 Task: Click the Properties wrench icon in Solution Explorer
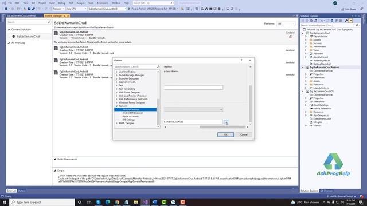pyautogui.click(x=346, y=21)
